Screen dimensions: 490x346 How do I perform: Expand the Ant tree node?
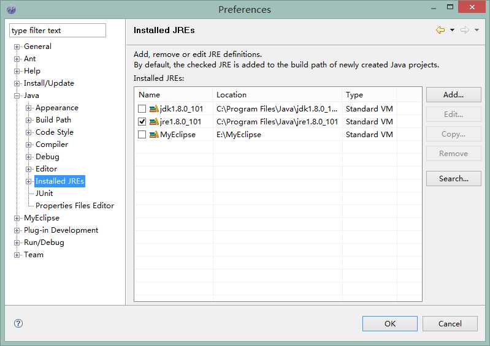pos(17,59)
